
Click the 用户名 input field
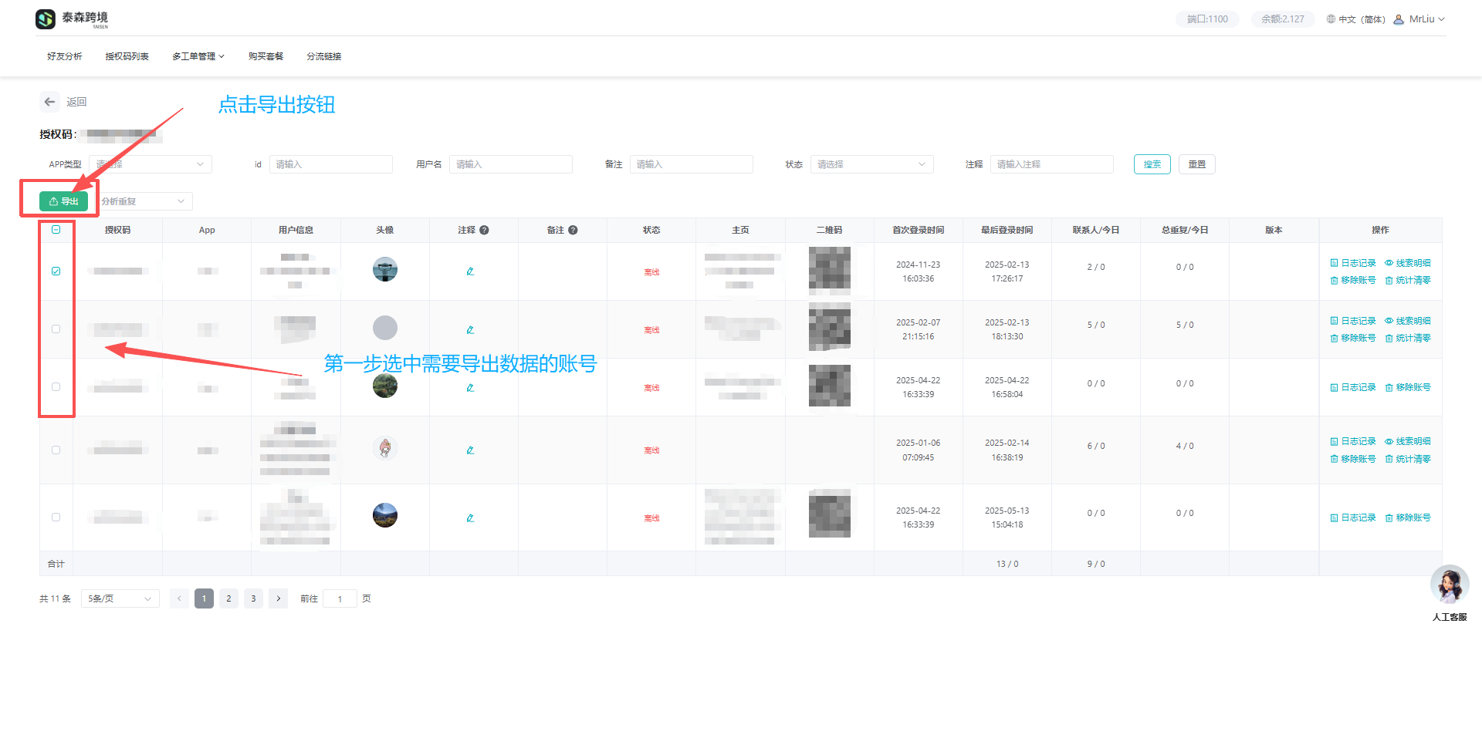click(x=510, y=164)
